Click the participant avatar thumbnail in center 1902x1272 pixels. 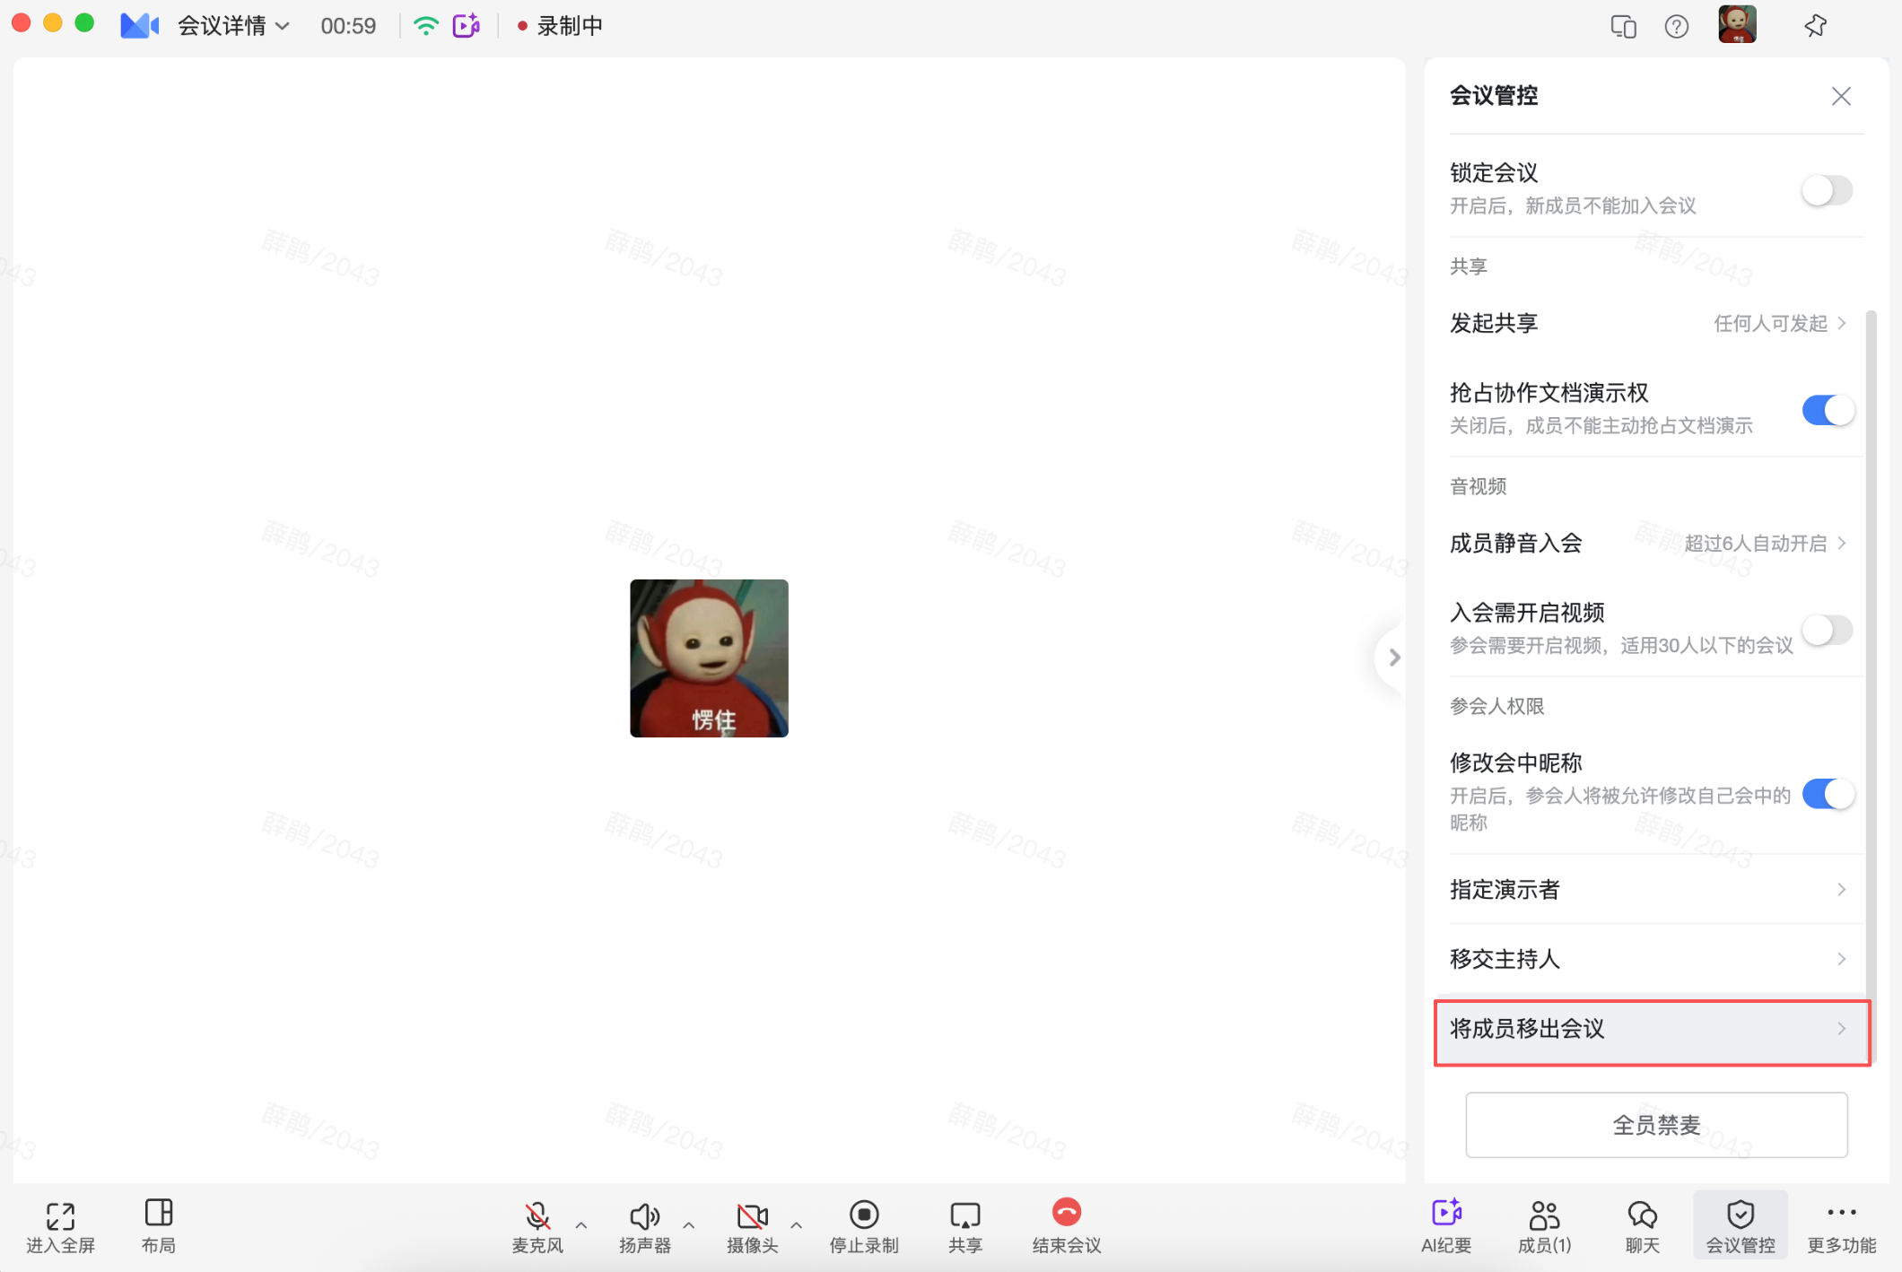pyautogui.click(x=709, y=658)
